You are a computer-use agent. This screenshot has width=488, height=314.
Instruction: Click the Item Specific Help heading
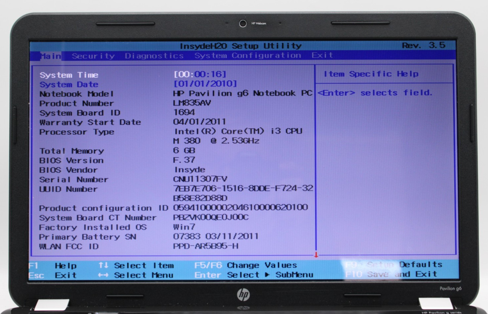[371, 74]
